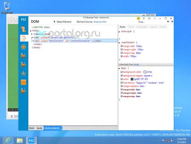
Task: Switch to the Trace tab
Action: click(131, 27)
